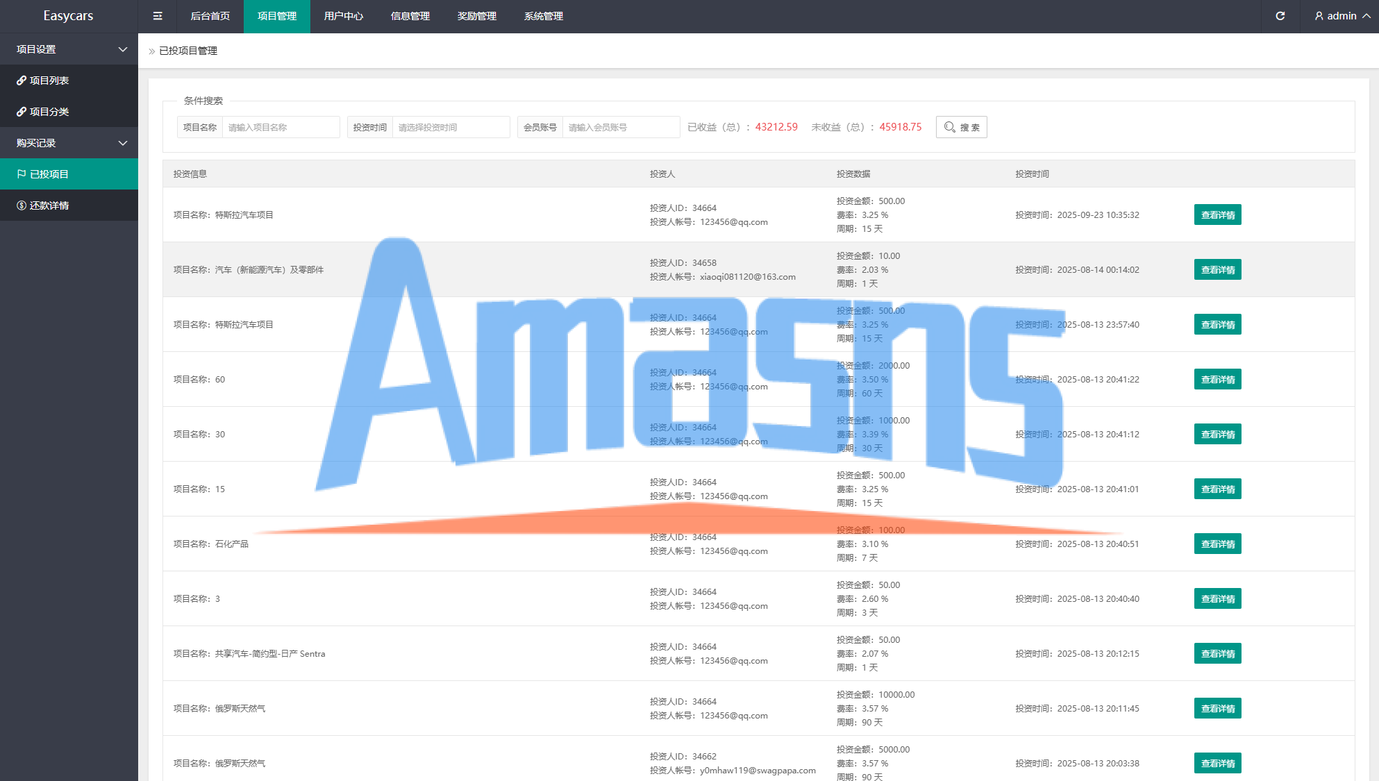The width and height of the screenshot is (1379, 781).
Task: Open the 投资时间 date picker field
Action: click(x=451, y=127)
